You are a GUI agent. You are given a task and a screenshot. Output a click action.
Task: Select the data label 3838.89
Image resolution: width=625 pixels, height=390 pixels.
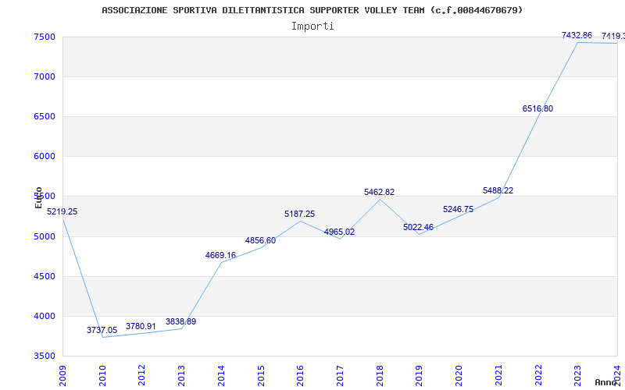coord(181,321)
